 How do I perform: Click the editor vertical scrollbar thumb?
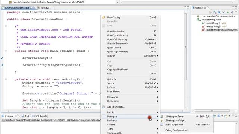coord(186,47)
